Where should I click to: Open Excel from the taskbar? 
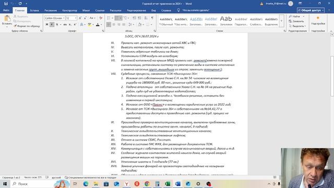[x=168, y=184]
